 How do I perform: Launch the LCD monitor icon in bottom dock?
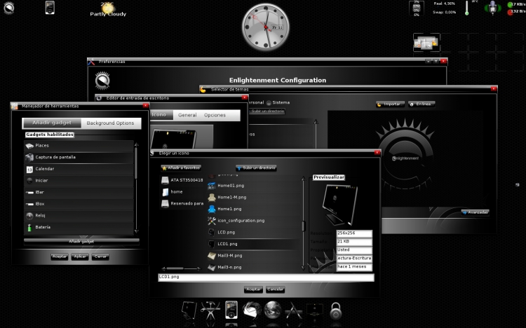189,310
